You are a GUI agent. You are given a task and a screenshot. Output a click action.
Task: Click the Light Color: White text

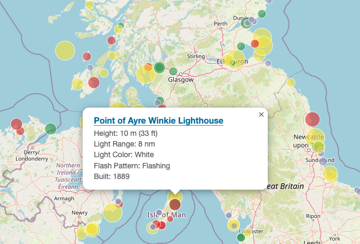pyautogui.click(x=124, y=155)
